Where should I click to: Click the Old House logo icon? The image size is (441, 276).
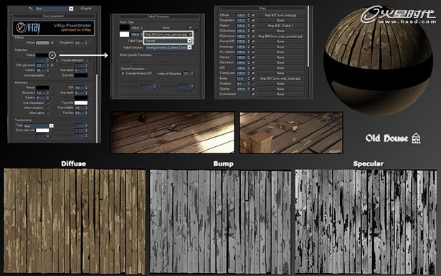(416, 138)
